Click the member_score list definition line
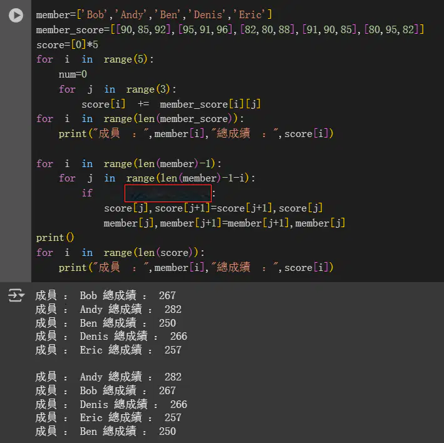444x443 pixels. (230, 29)
